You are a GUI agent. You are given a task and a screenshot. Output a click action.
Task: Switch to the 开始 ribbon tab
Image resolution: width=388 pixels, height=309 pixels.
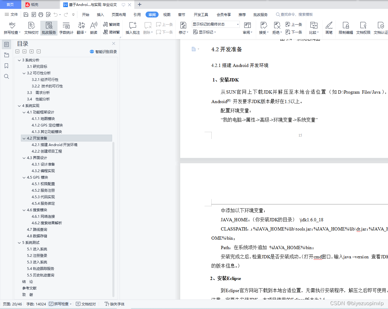[x=86, y=15]
